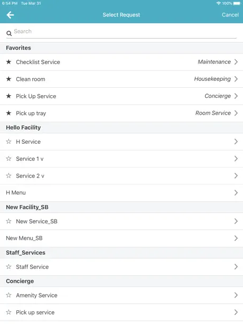The width and height of the screenshot is (243, 324).
Task: Click the Search input field
Action: point(125,31)
